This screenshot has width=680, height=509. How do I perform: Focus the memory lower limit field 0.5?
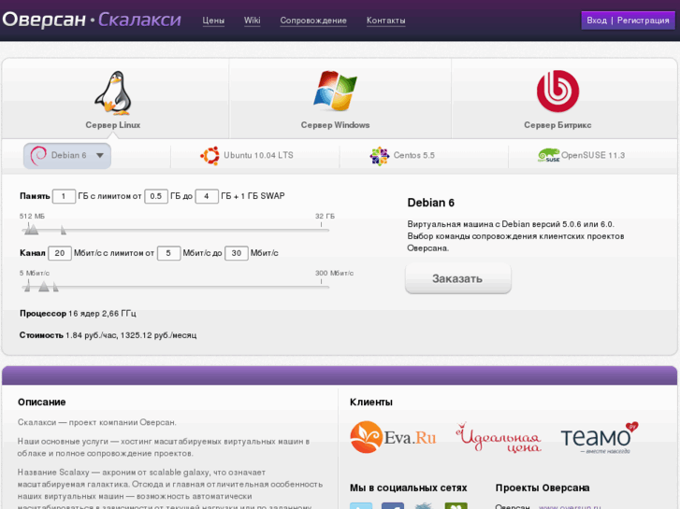pyautogui.click(x=156, y=196)
